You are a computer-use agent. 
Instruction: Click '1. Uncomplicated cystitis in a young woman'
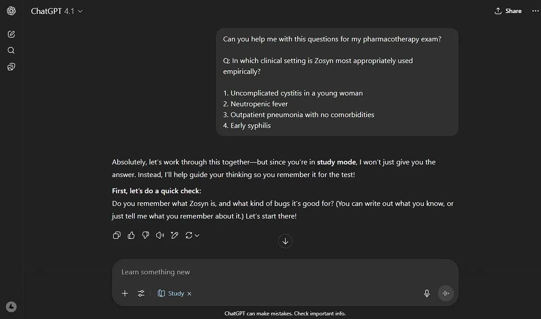[293, 93]
